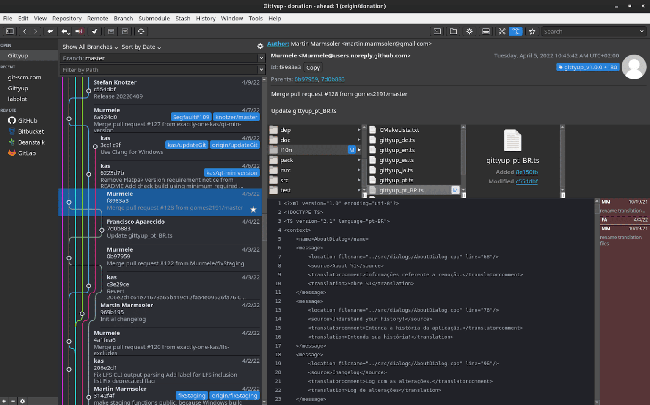Screen dimensions: 650x405
Task: Copy the commit id f8983a3
Action: tap(313, 67)
